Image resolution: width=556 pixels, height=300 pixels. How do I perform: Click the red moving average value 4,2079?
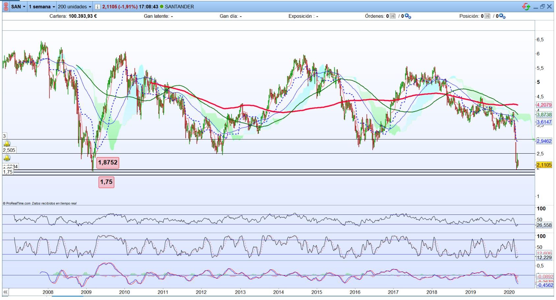click(x=544, y=105)
